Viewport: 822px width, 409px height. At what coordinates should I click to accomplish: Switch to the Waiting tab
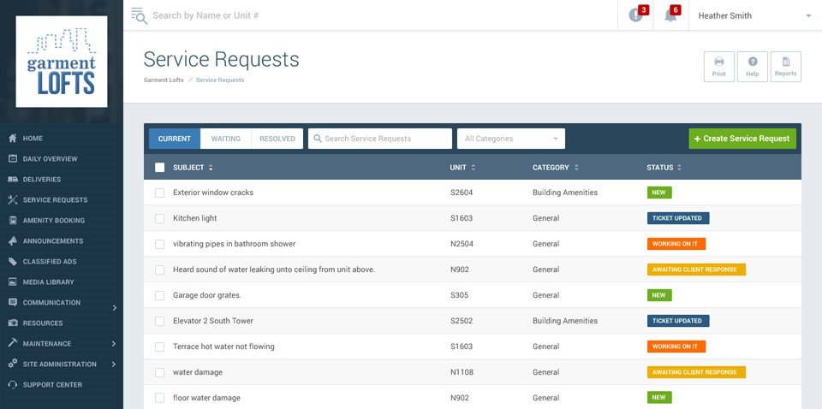(x=226, y=139)
